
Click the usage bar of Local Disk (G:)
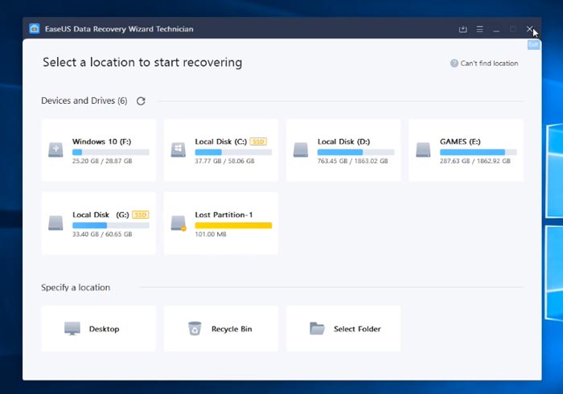111,225
